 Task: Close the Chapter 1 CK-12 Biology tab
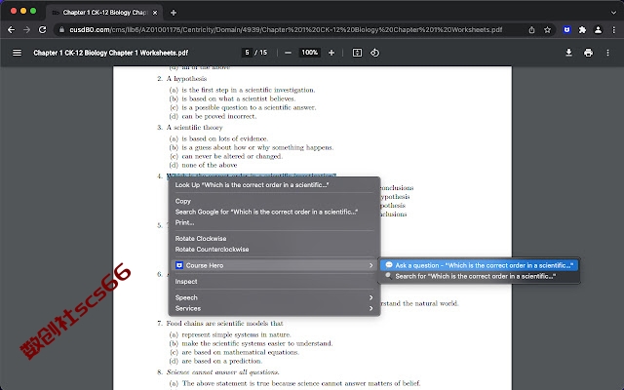tap(155, 13)
